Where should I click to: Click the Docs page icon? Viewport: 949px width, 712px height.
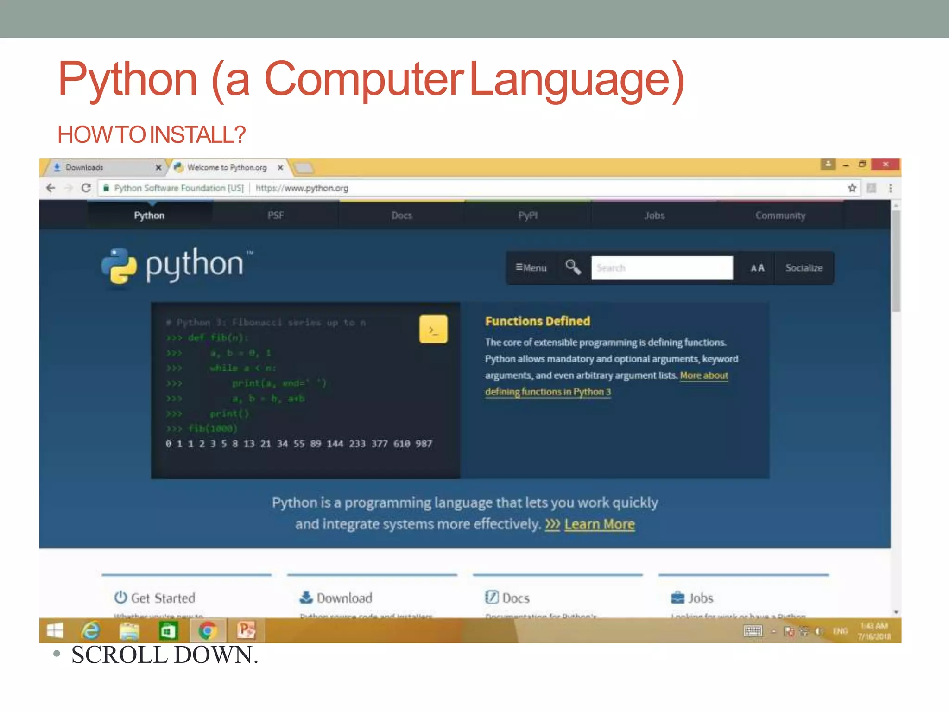tap(492, 597)
